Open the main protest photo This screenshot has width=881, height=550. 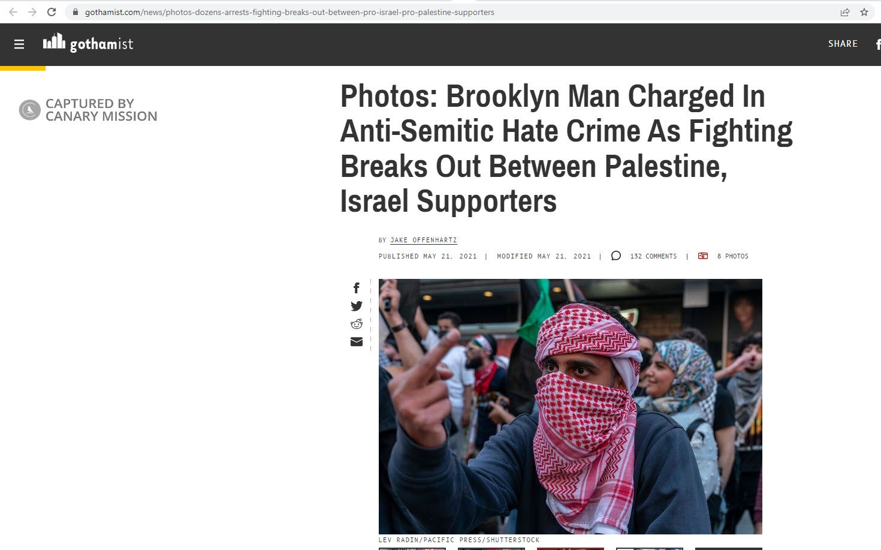(571, 407)
